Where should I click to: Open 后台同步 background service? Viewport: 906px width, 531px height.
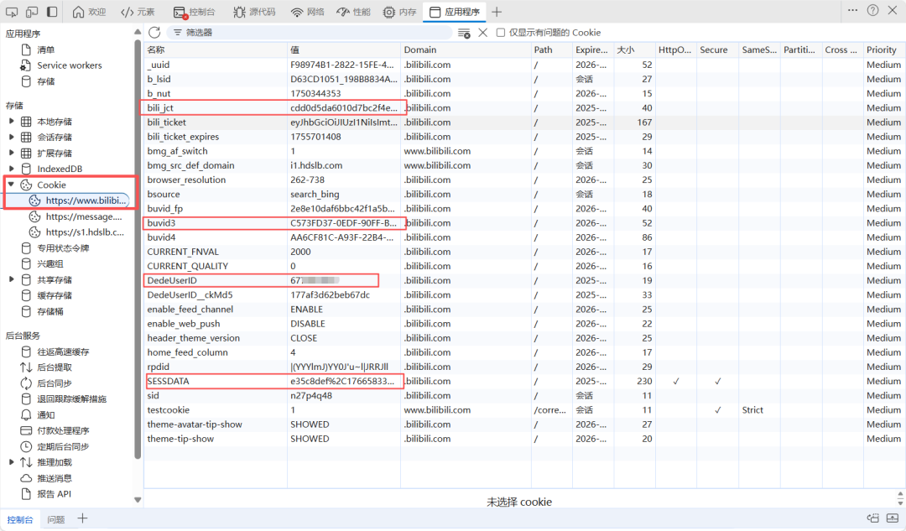pyautogui.click(x=55, y=383)
